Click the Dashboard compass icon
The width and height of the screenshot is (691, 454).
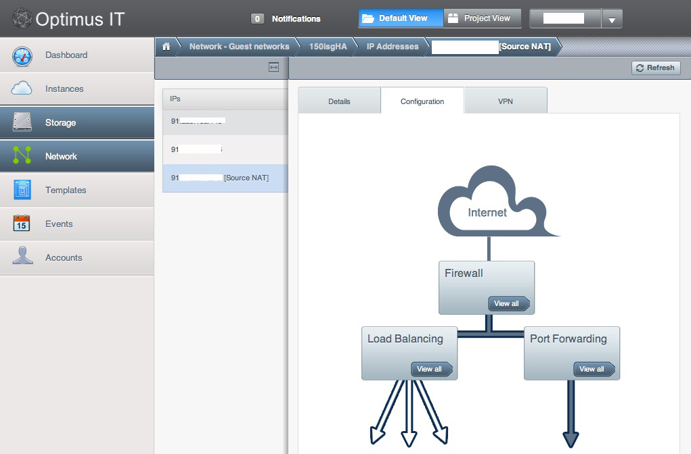pos(22,55)
